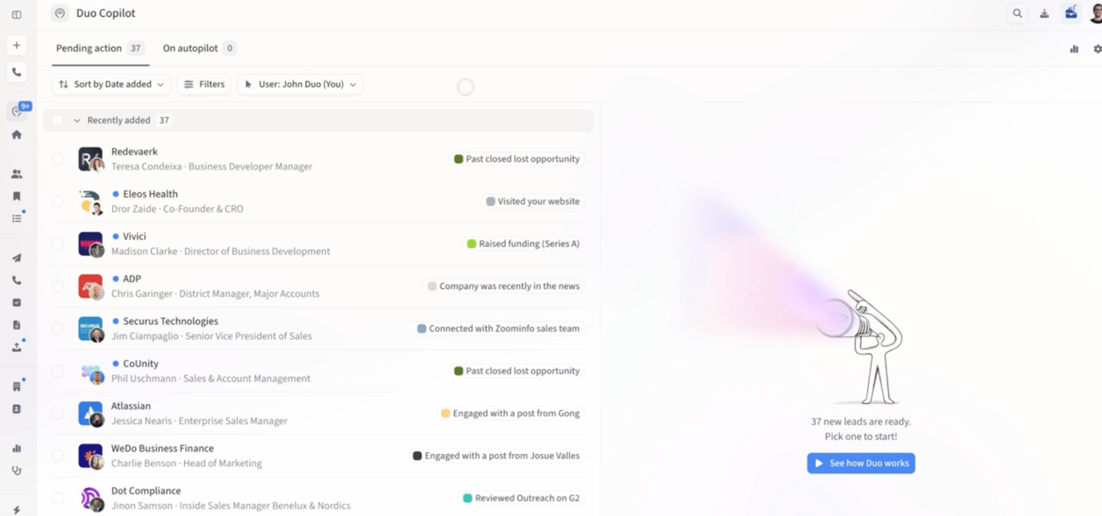
Task: Open the chart icon beside settings gear
Action: [x=1074, y=49]
